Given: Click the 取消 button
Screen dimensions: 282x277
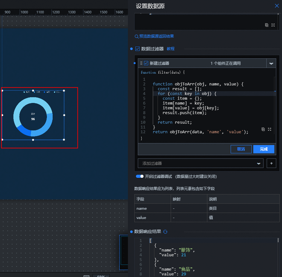Looking at the screenshot, I should (241, 149).
